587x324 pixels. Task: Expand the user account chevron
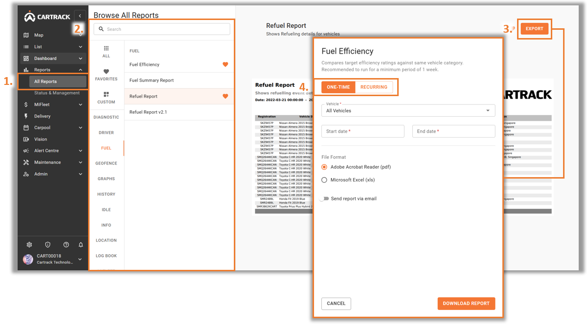81,259
